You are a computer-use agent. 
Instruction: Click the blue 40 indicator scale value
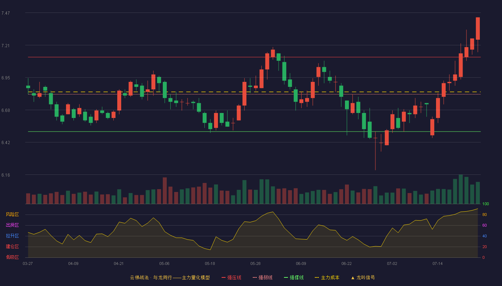pyautogui.click(x=484, y=236)
